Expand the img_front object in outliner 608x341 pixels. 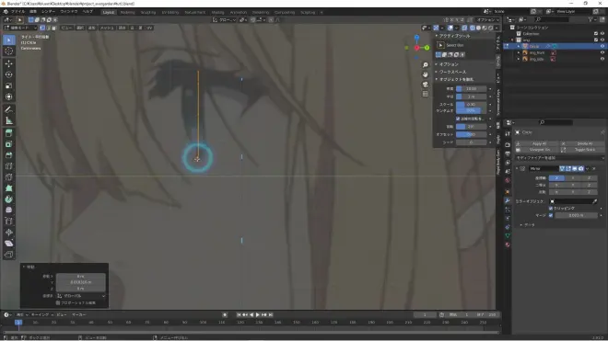click(519, 52)
